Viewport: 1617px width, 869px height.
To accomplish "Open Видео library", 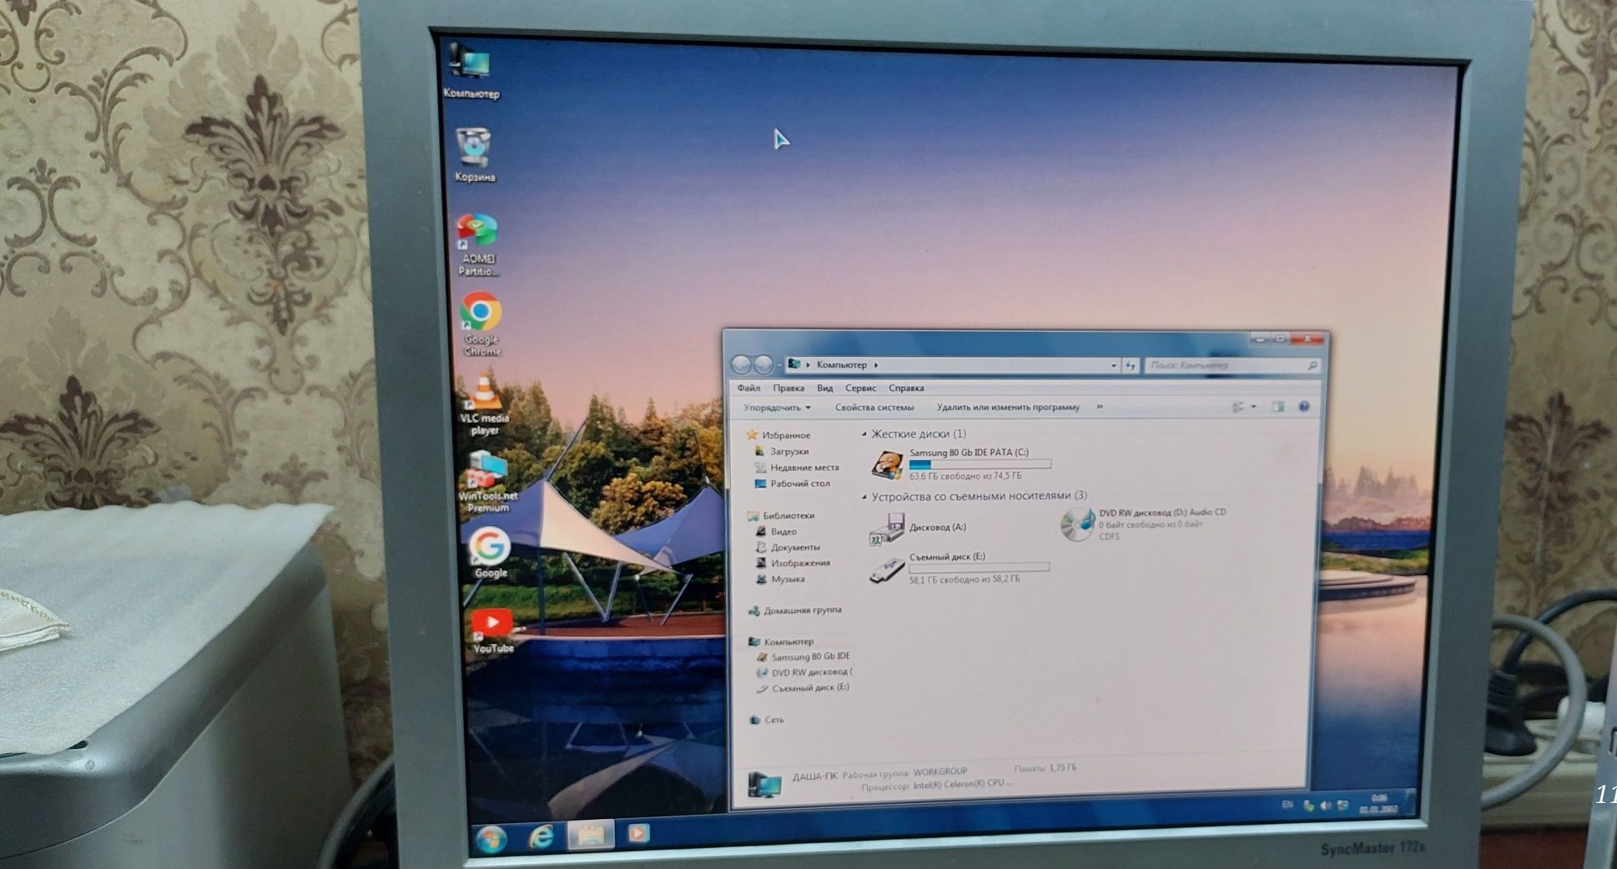I will click(x=776, y=531).
